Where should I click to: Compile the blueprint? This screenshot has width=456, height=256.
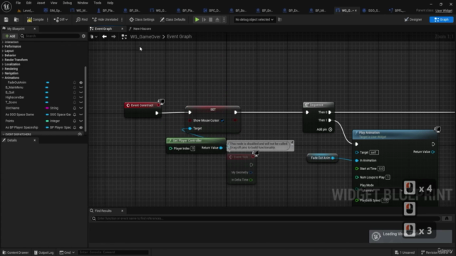tap(35, 19)
